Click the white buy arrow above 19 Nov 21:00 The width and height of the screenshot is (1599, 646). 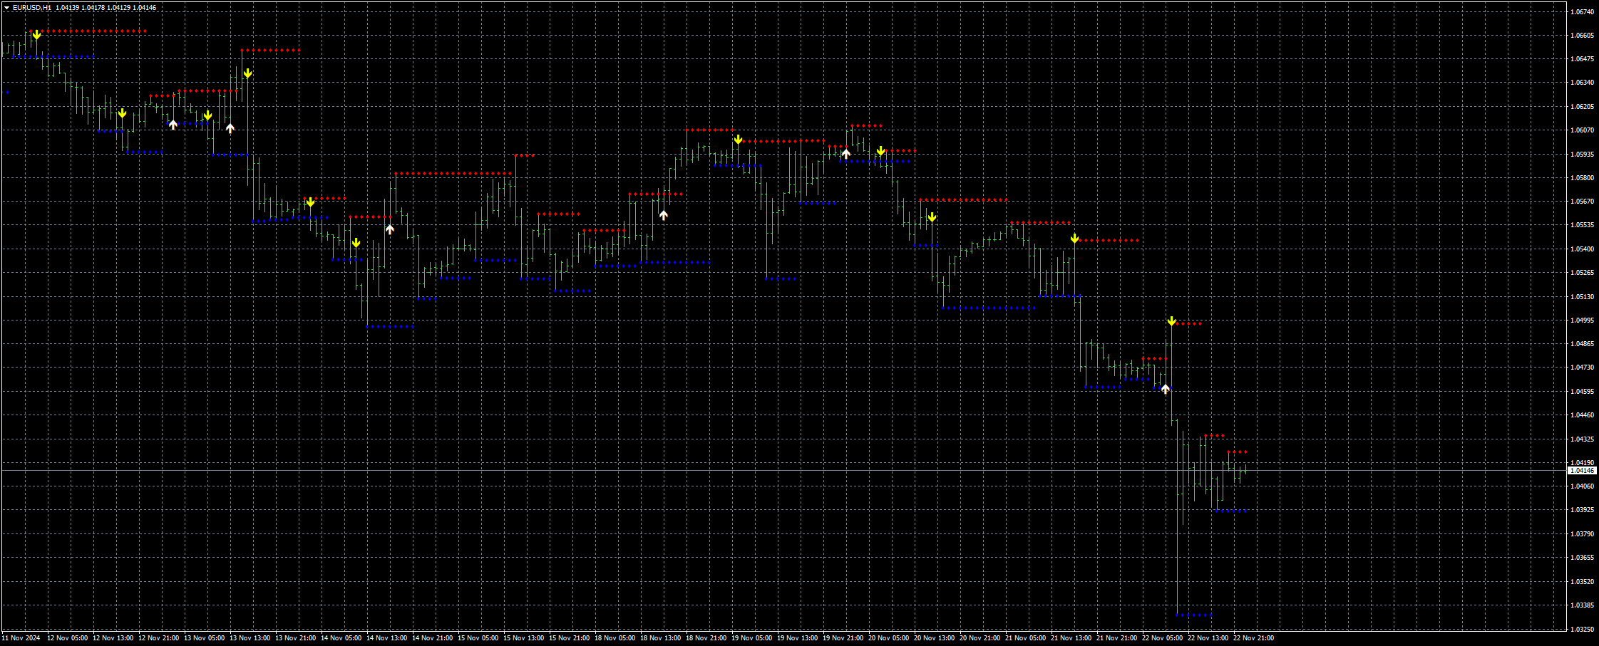(846, 153)
